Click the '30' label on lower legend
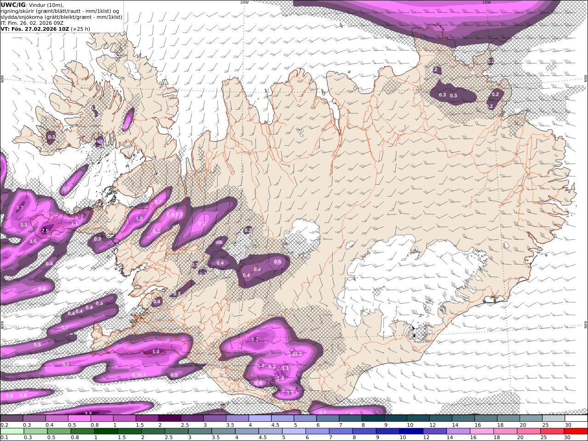This screenshot has width=588, height=441. tap(567, 438)
